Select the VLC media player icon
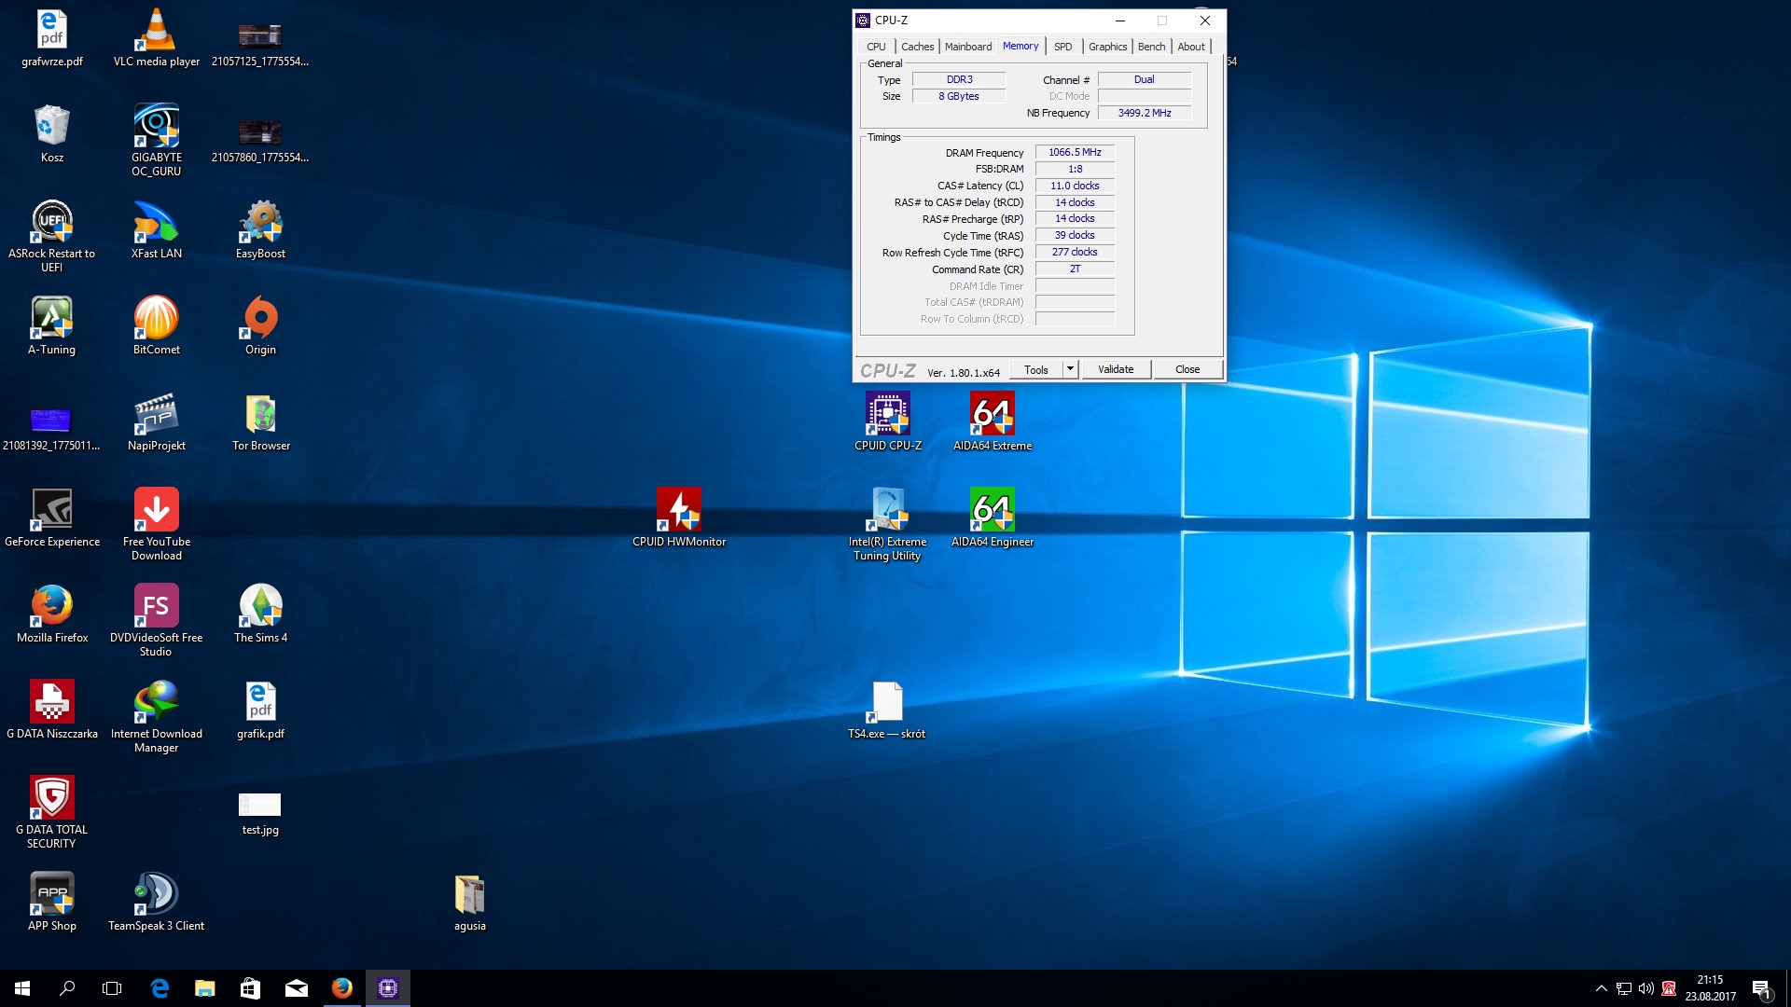Screen dimensions: 1791x1007 tap(156, 30)
